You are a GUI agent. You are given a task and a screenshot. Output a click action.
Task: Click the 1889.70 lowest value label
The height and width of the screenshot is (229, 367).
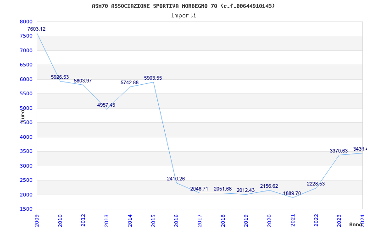pyautogui.click(x=292, y=193)
